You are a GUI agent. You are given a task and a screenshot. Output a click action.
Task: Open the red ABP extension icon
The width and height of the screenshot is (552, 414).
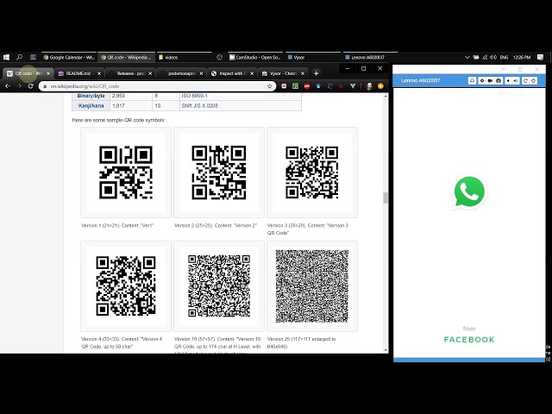(307, 86)
